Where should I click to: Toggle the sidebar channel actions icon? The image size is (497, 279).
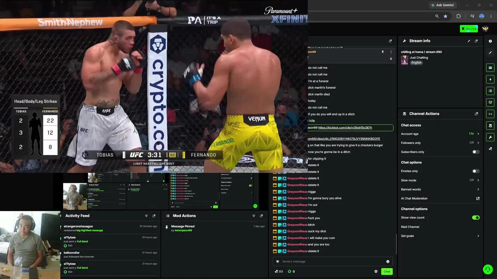pyautogui.click(x=490, y=126)
